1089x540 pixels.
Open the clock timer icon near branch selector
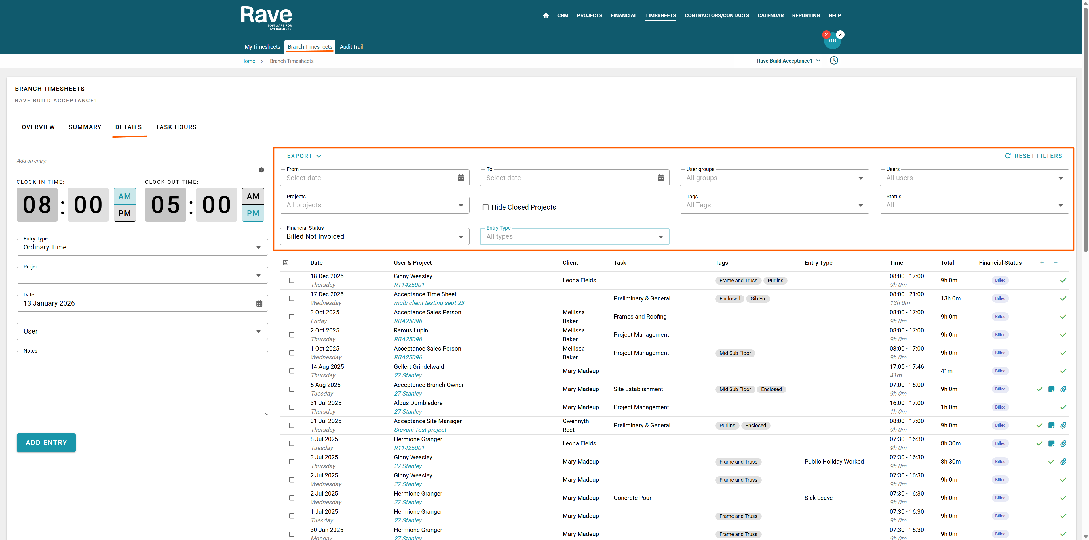tap(834, 60)
